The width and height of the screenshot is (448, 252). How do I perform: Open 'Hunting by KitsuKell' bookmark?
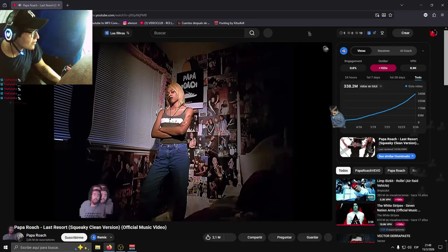point(229,23)
